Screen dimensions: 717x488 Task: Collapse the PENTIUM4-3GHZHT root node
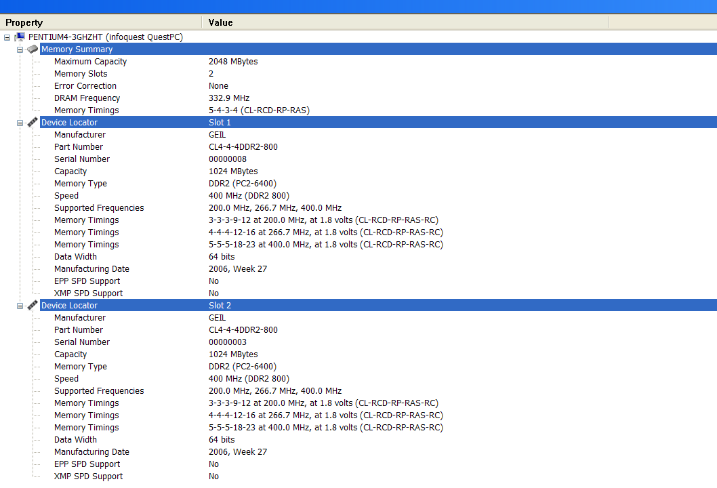[x=7, y=37]
